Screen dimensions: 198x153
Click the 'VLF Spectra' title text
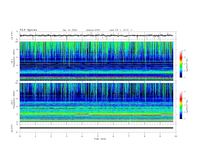tap(28, 30)
